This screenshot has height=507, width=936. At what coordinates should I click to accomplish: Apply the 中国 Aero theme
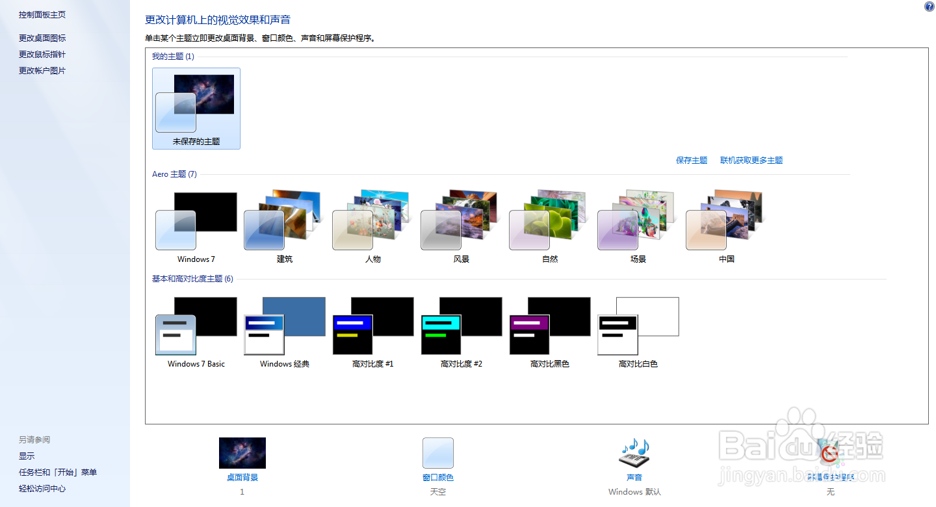click(727, 227)
